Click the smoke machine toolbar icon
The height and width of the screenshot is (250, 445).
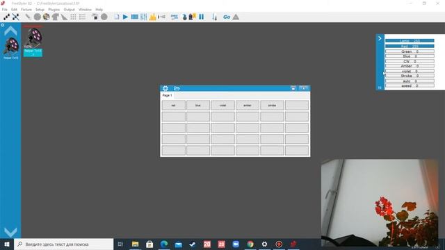pyautogui.click(x=95, y=17)
